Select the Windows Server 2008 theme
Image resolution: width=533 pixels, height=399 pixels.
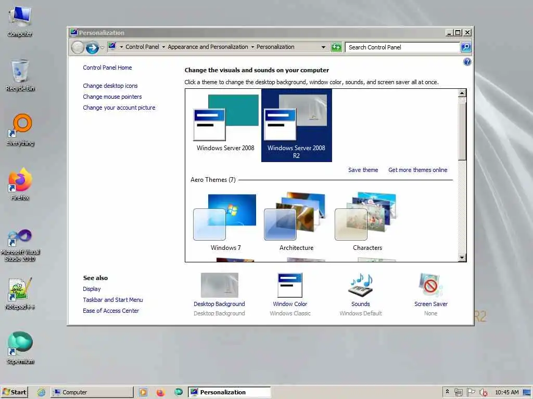(x=225, y=124)
